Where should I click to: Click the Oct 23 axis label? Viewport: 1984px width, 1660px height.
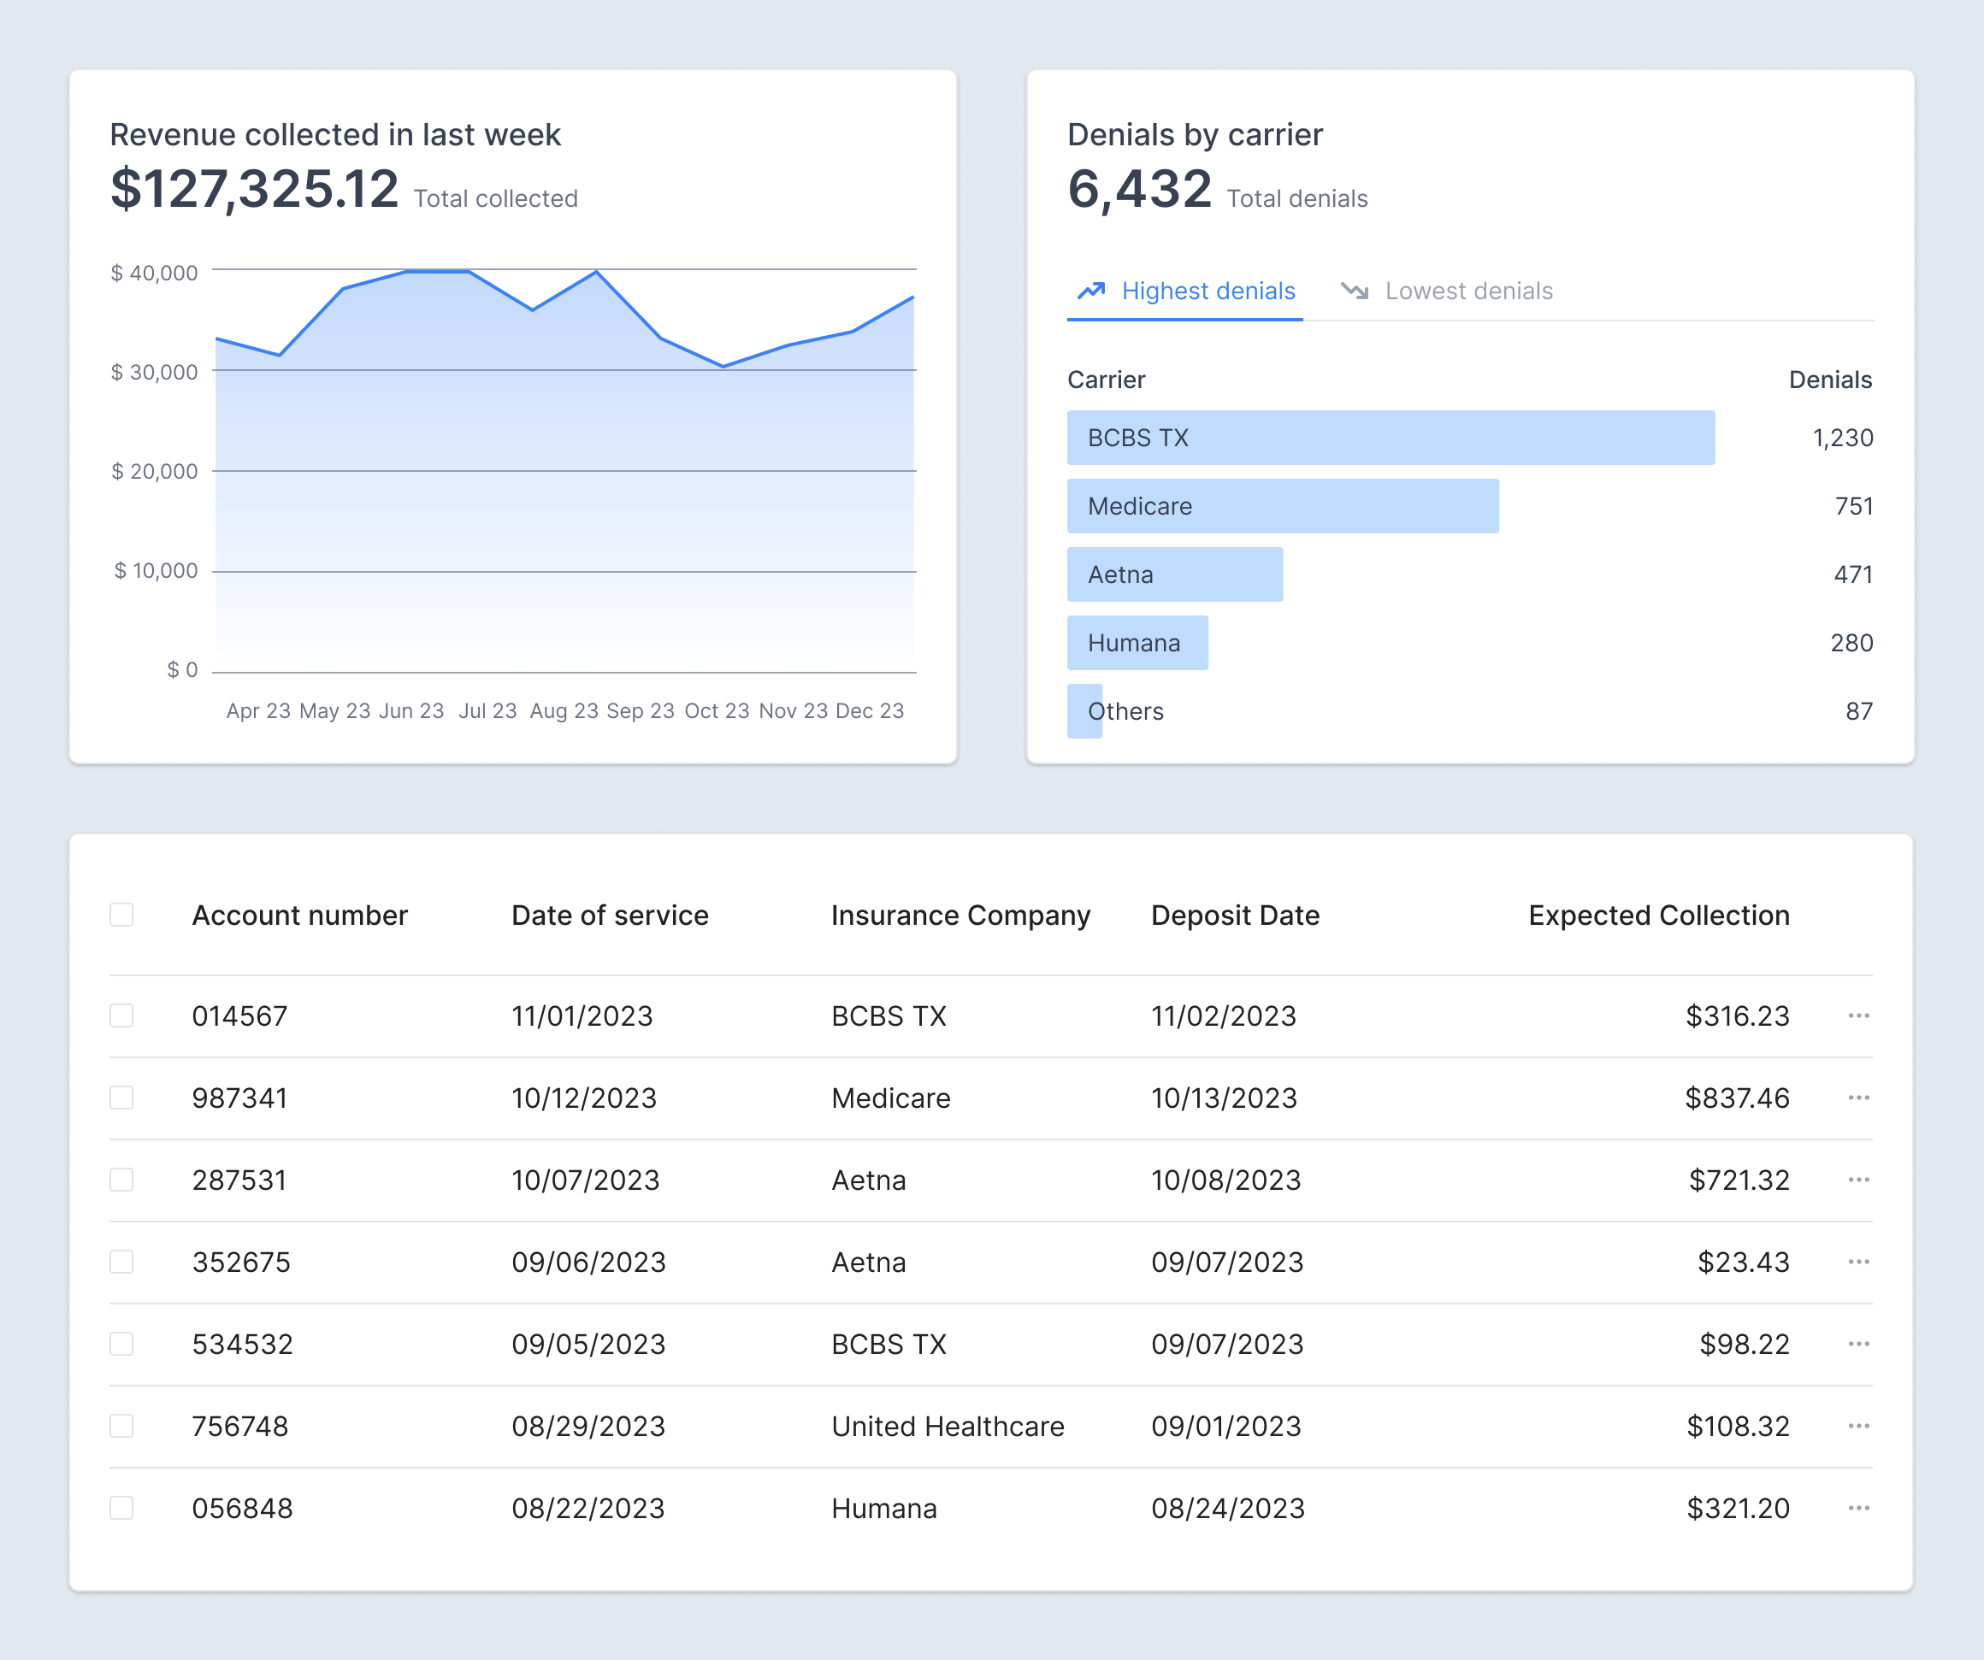pos(716,711)
